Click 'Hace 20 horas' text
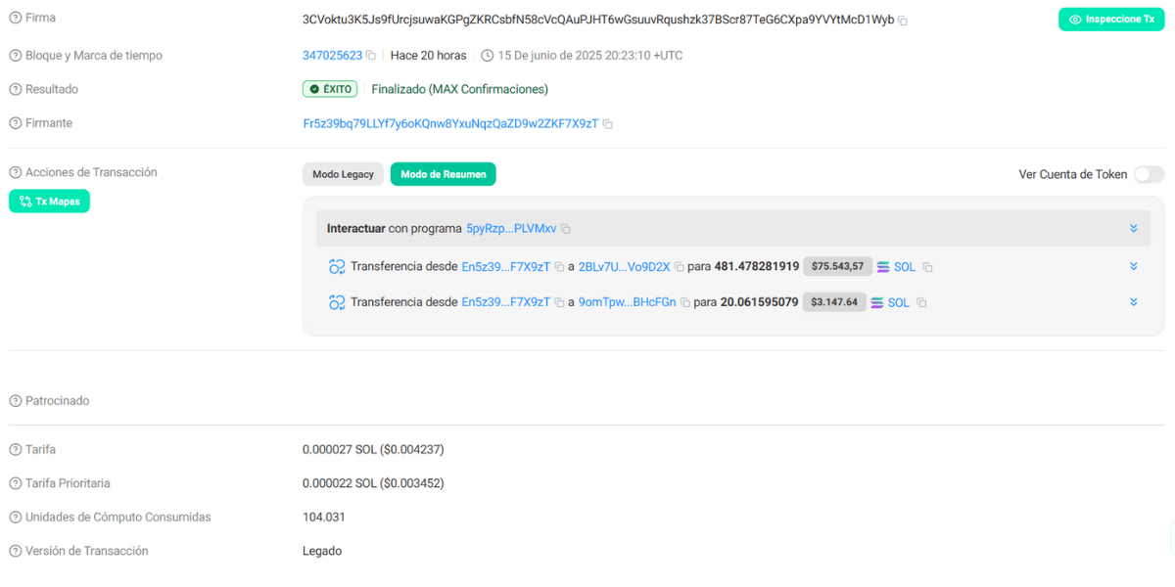Viewport: 1175px width, 587px height. (427, 56)
